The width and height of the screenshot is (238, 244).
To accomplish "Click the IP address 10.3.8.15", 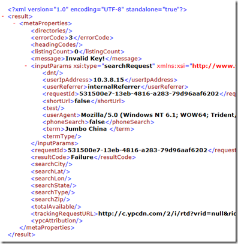I will coord(109,80).
